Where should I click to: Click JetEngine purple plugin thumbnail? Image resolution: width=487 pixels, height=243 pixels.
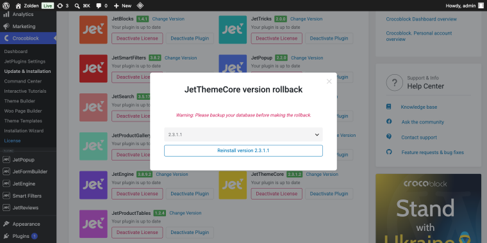point(93,185)
